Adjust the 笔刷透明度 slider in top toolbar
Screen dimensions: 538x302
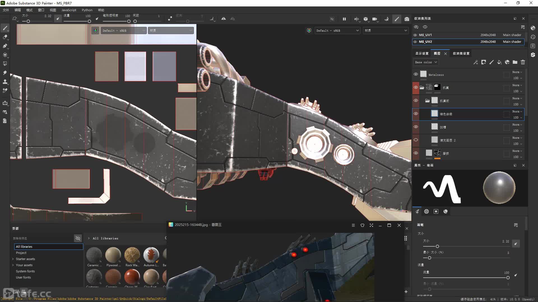129,21
